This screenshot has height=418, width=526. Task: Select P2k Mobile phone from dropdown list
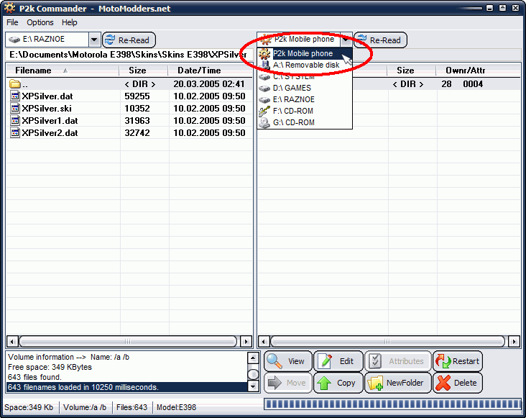click(x=305, y=54)
